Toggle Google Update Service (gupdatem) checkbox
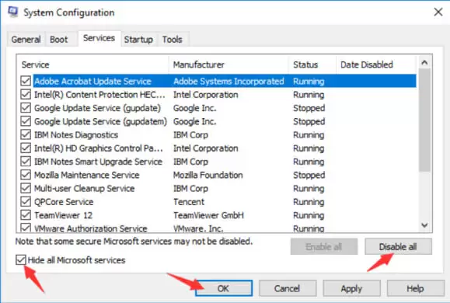The image size is (450, 303). coord(26,121)
